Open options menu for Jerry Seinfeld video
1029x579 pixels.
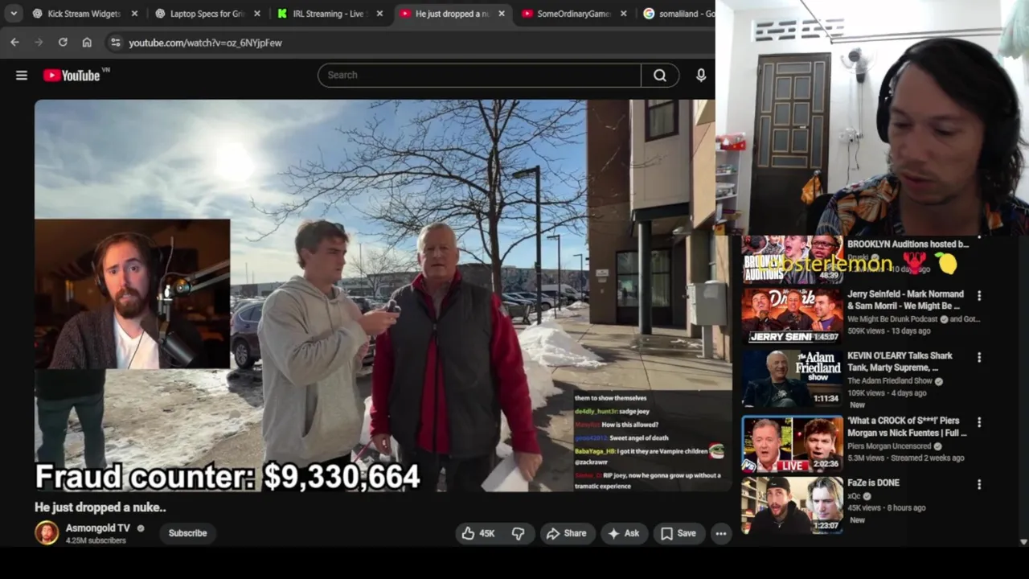pos(979,296)
